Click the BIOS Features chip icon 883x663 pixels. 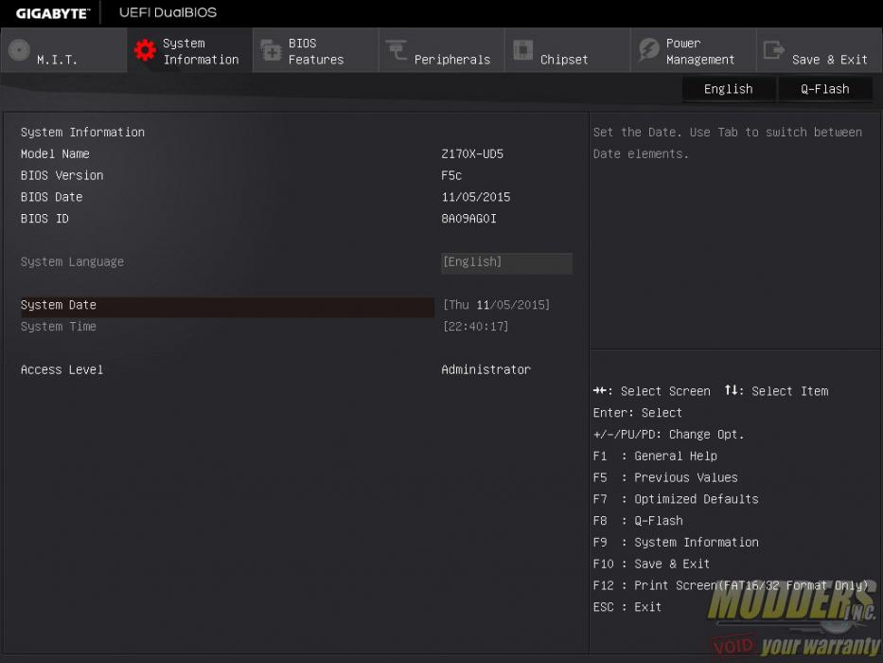(271, 49)
